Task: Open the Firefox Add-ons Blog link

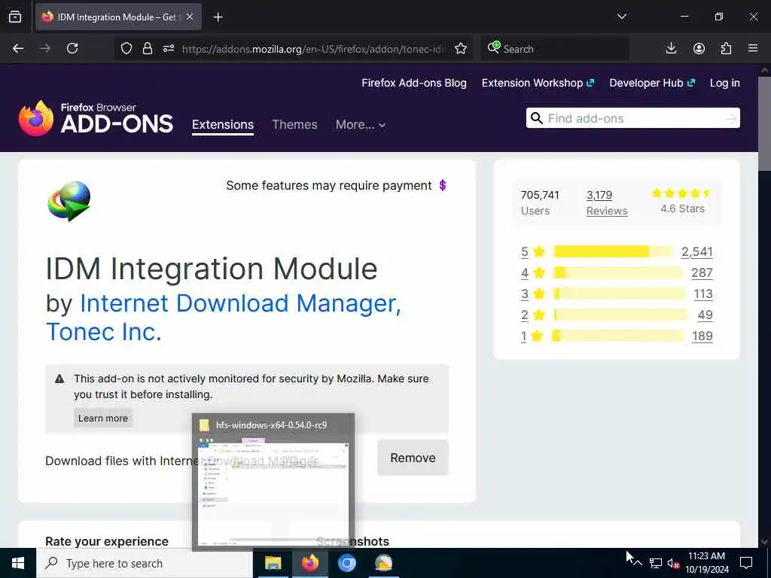Action: tap(414, 83)
